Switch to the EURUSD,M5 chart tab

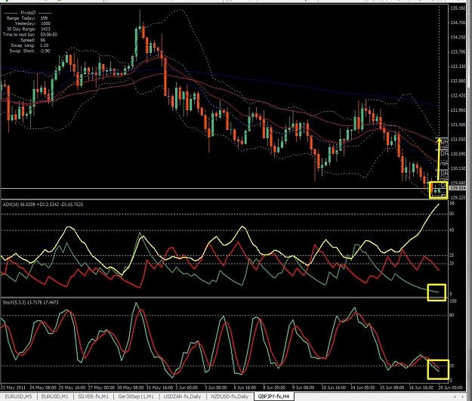click(18, 396)
